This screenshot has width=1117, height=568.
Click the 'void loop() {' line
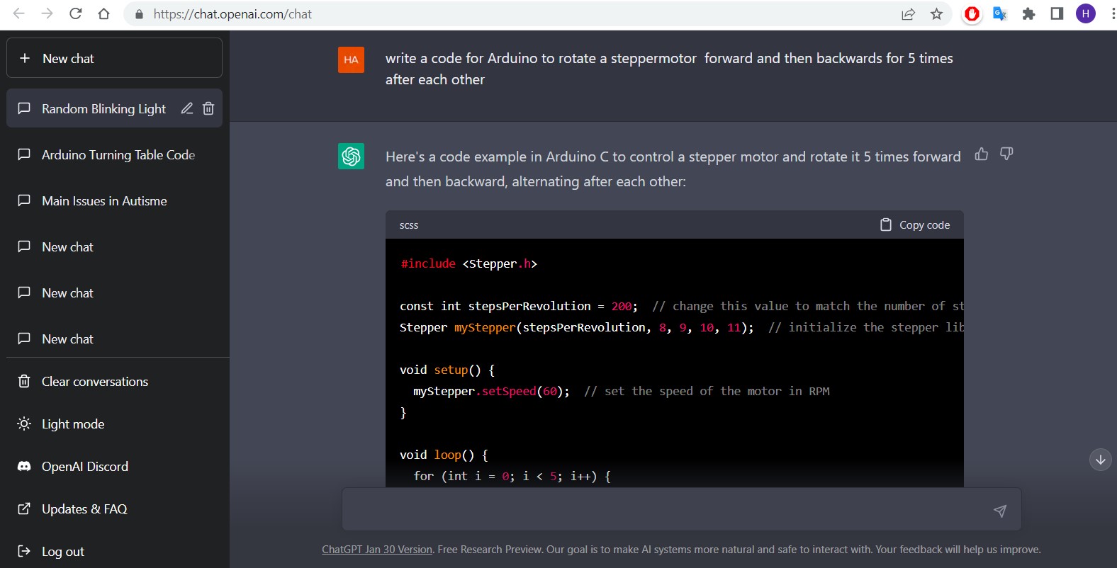(x=444, y=455)
